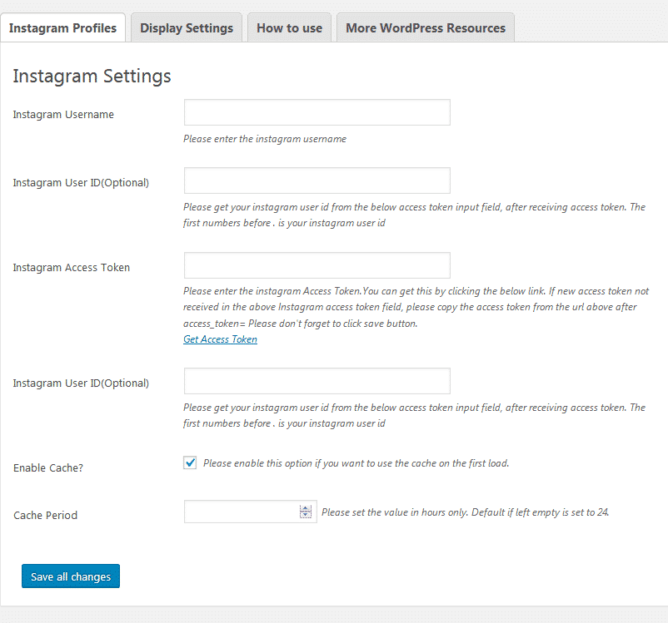Screen dimensions: 668x623
Task: Click the Enable Cache? label
Action: 48,467
